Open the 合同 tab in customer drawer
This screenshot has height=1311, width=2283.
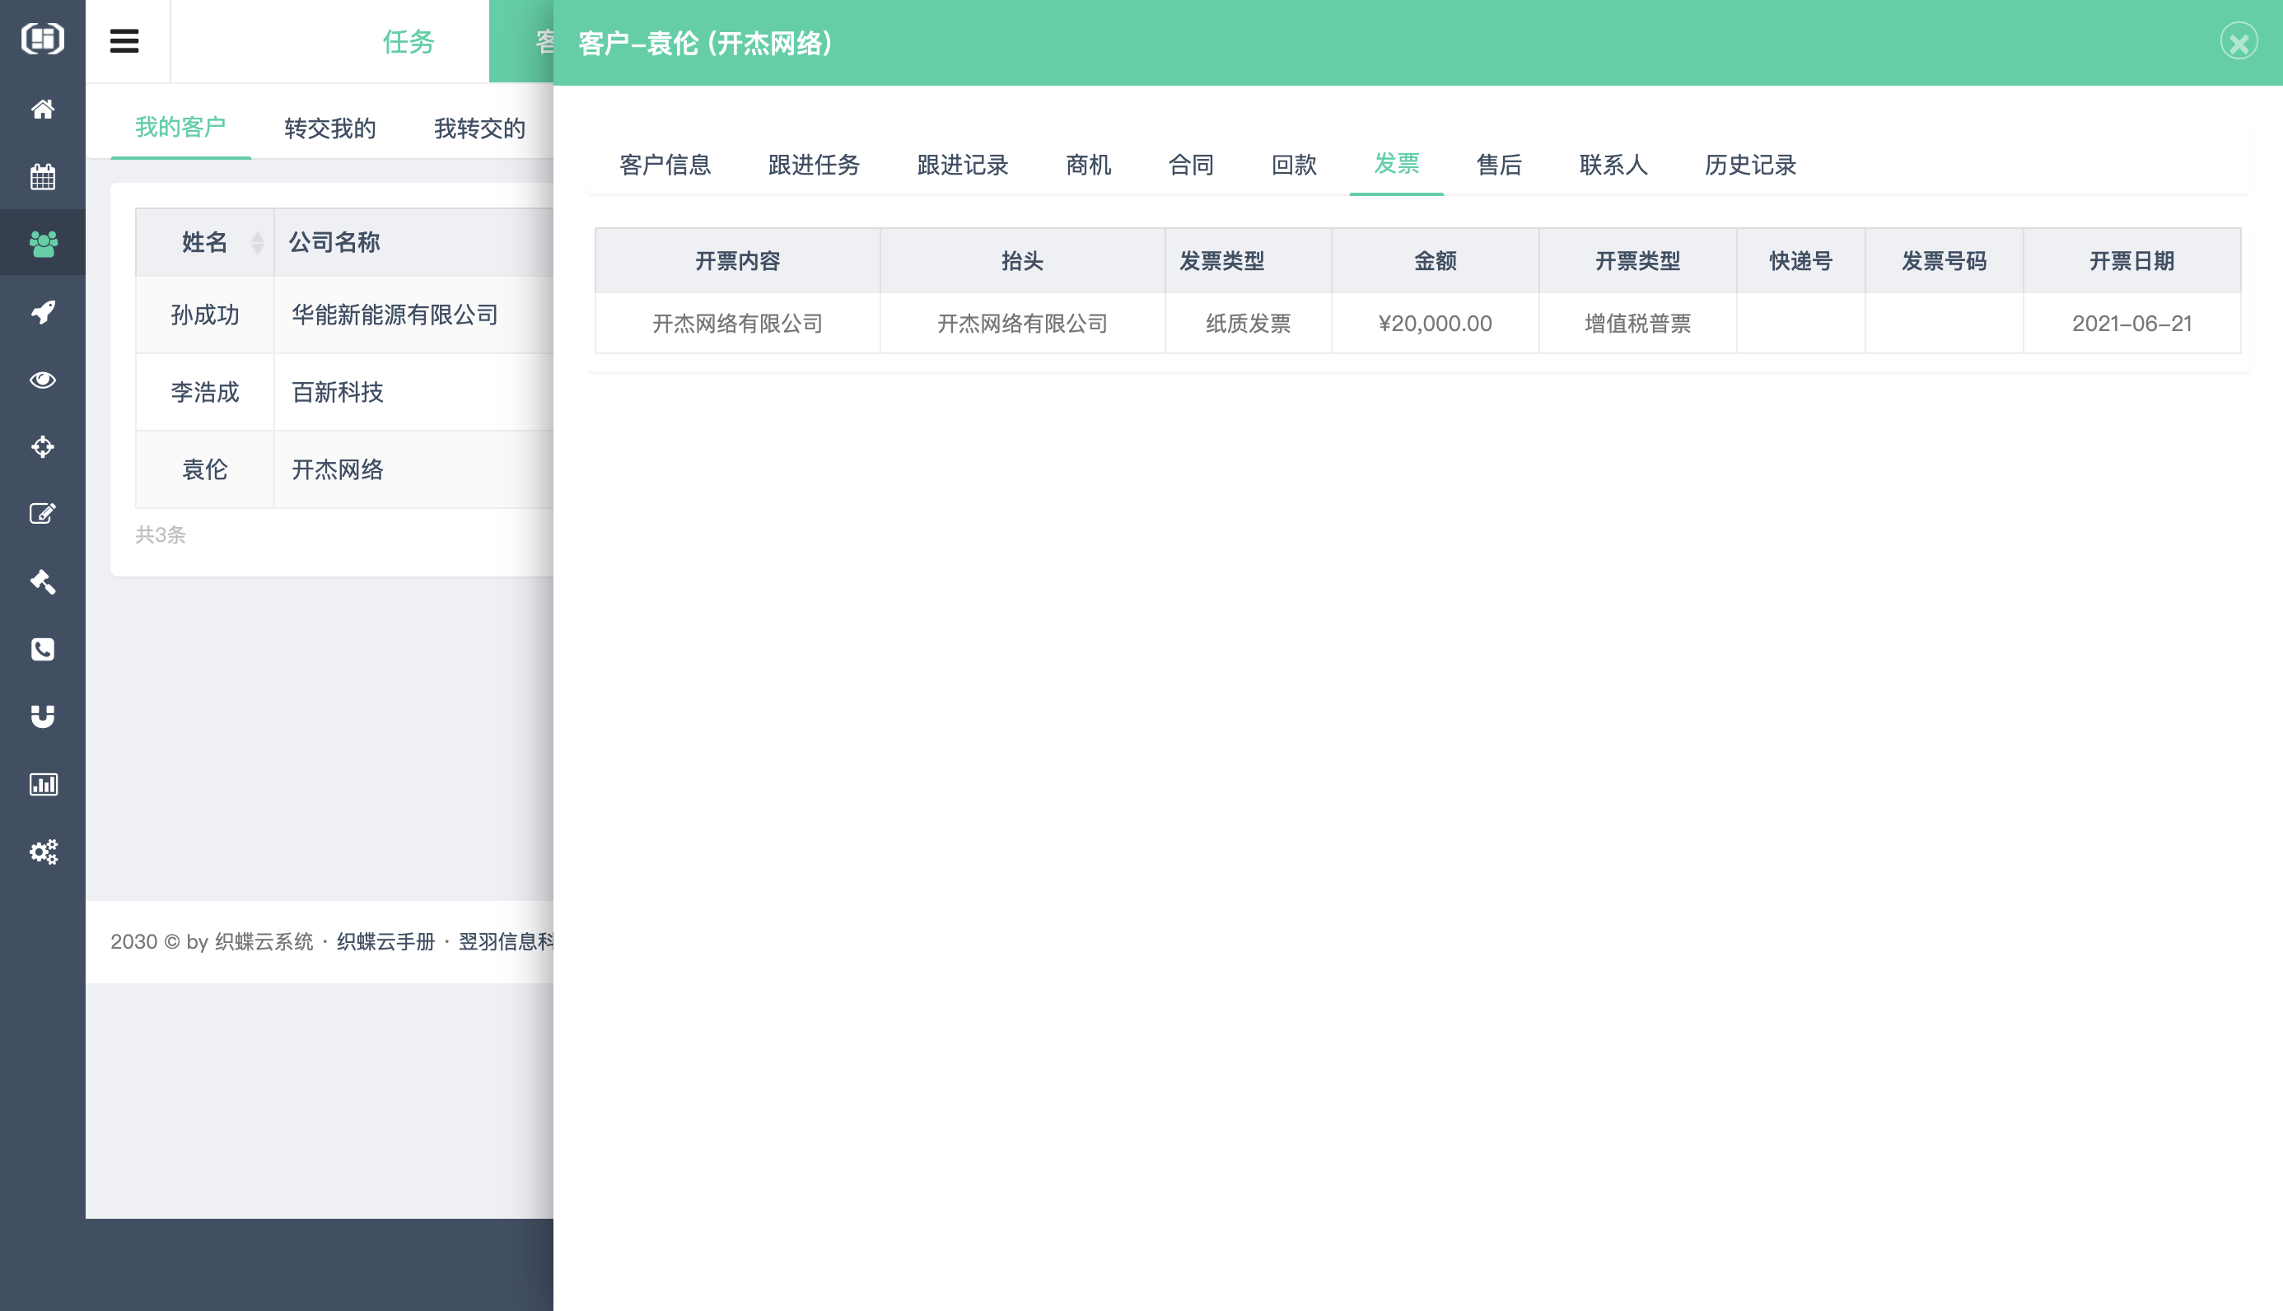[1191, 165]
